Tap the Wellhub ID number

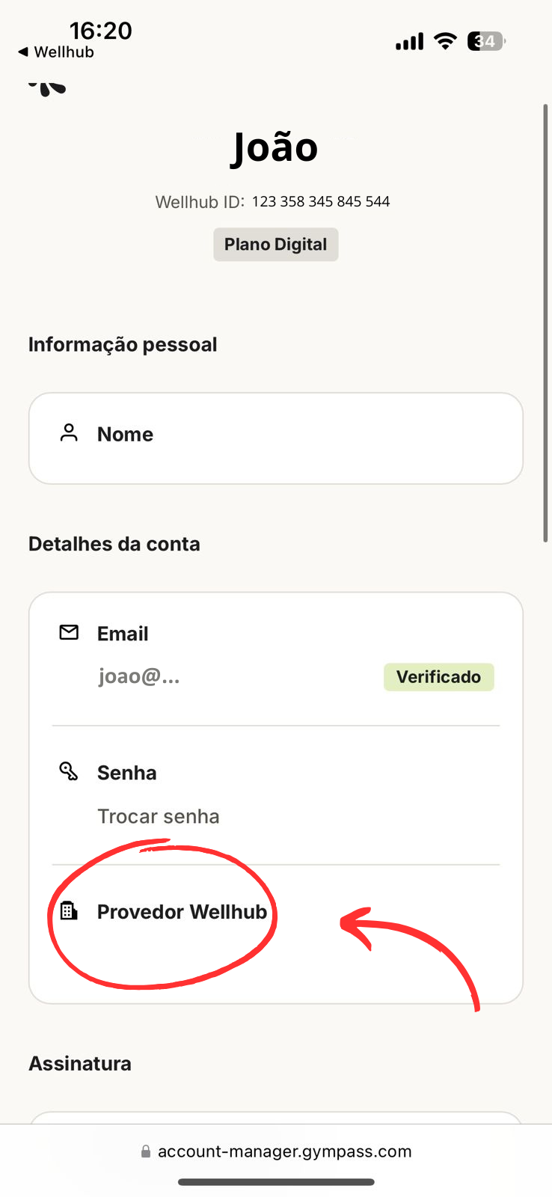[x=320, y=202]
